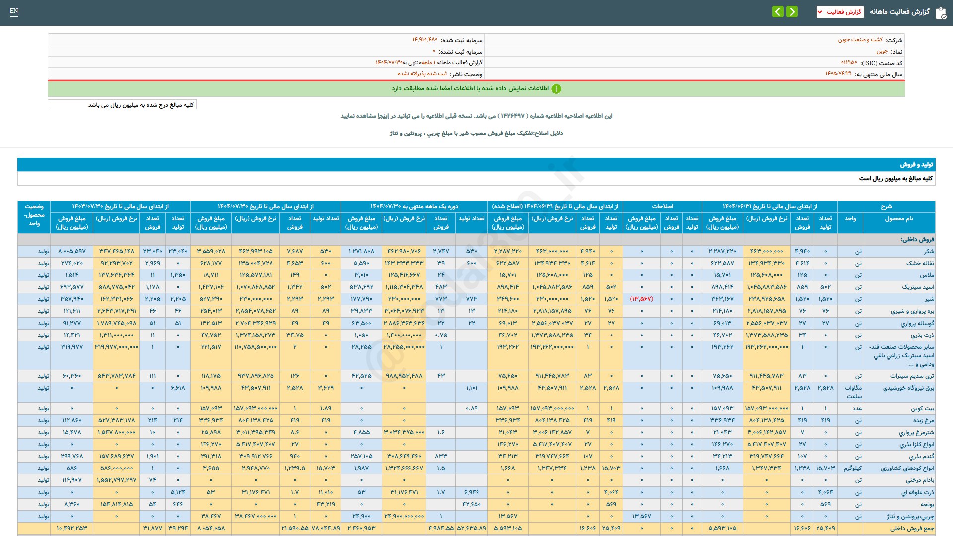Click the گزارش فعالیت ماهانه page title
This screenshot has height=536, width=953.
click(x=899, y=12)
